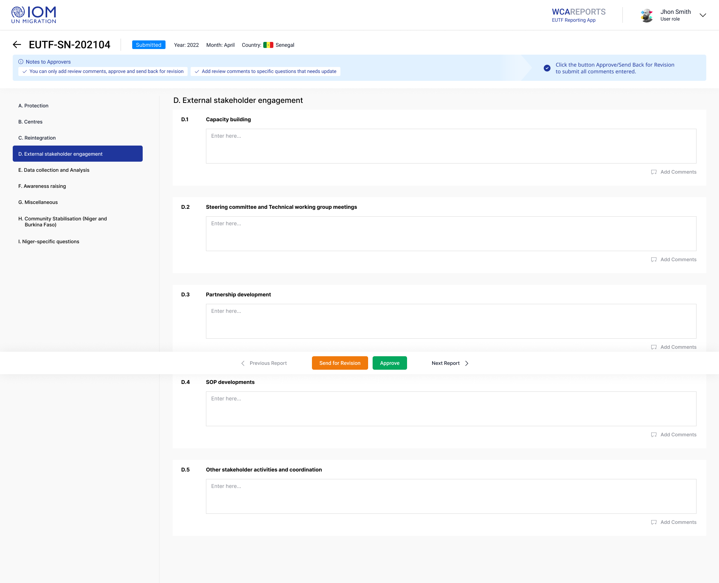
Task: Go to Previous Report chevron
Action: point(243,363)
